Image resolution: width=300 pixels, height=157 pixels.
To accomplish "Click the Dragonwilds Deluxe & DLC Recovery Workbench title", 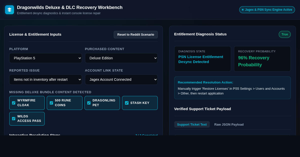I will point(70,7).
